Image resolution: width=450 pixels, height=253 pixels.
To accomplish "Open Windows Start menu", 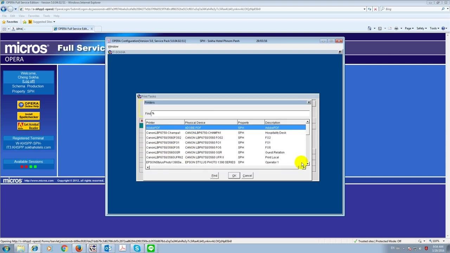I will [x=6, y=248].
